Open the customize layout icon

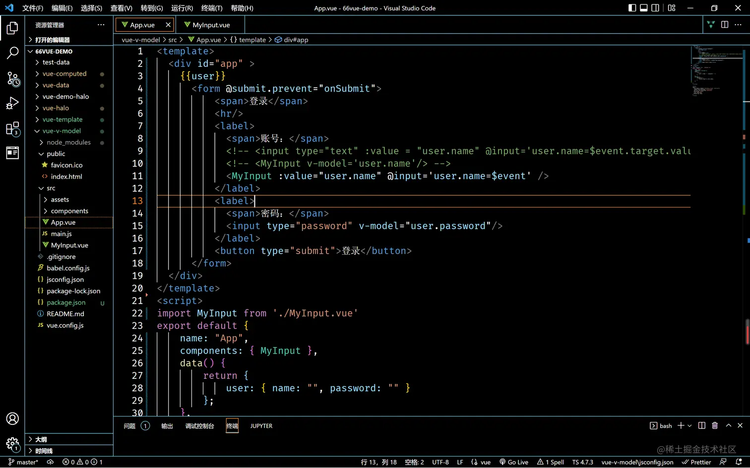pos(672,8)
